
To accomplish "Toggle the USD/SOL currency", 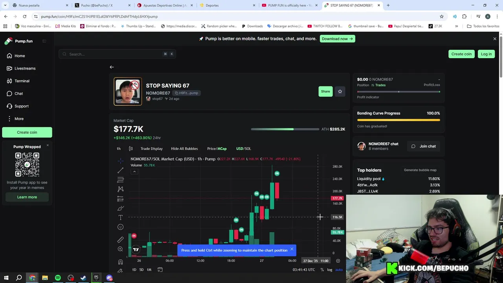I will [243, 149].
